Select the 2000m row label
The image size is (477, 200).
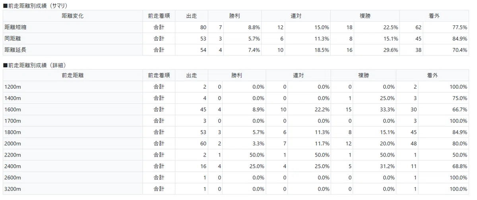[13, 143]
